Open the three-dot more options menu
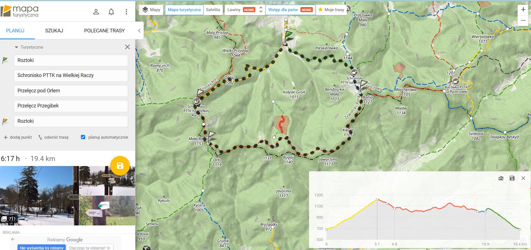Image resolution: width=531 pixels, height=250 pixels. point(126,12)
